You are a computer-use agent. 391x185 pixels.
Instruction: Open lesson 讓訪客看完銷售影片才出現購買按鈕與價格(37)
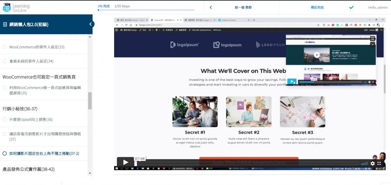point(45,137)
